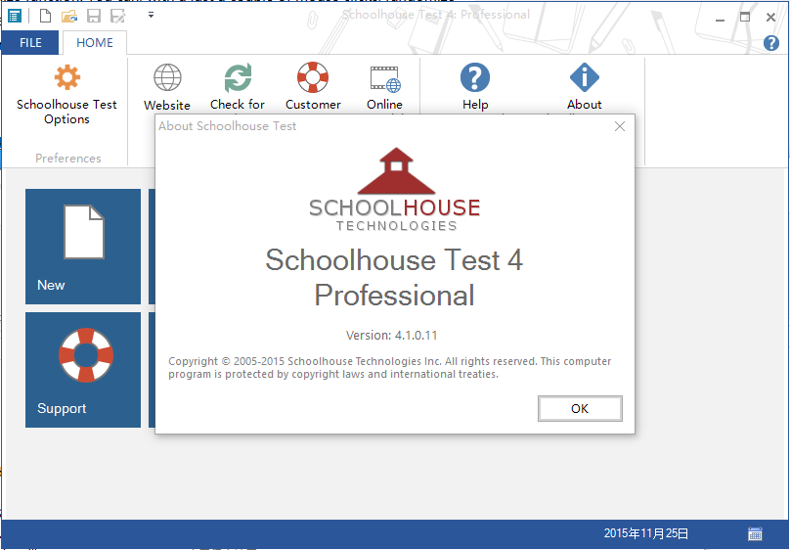Click the New document icon in quick access toolbar
790x550 pixels.
point(46,16)
